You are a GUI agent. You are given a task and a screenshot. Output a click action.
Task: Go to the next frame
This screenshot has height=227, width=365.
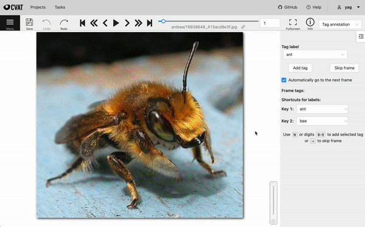127,23
